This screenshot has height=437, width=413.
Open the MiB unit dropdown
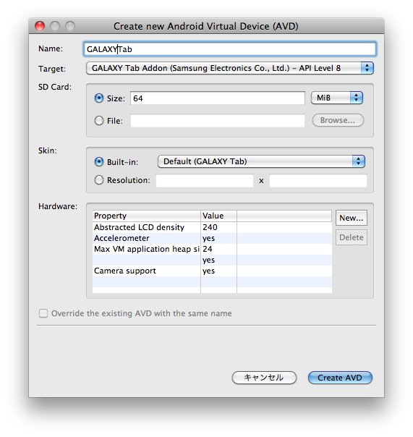[x=336, y=98]
